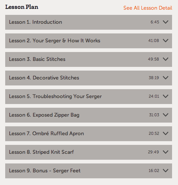Expand Bonus - Serger Feet chevron
This screenshot has height=185, width=178.
coord(165,171)
